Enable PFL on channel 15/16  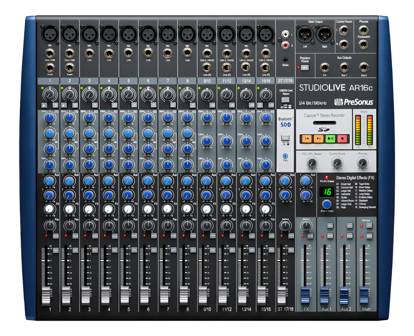point(272,250)
